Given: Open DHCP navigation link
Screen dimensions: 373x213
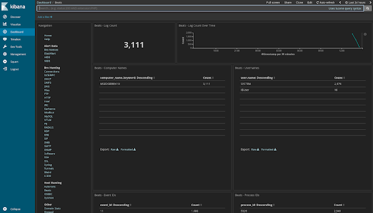Looking at the screenshot, I should pyautogui.click(x=48, y=79).
